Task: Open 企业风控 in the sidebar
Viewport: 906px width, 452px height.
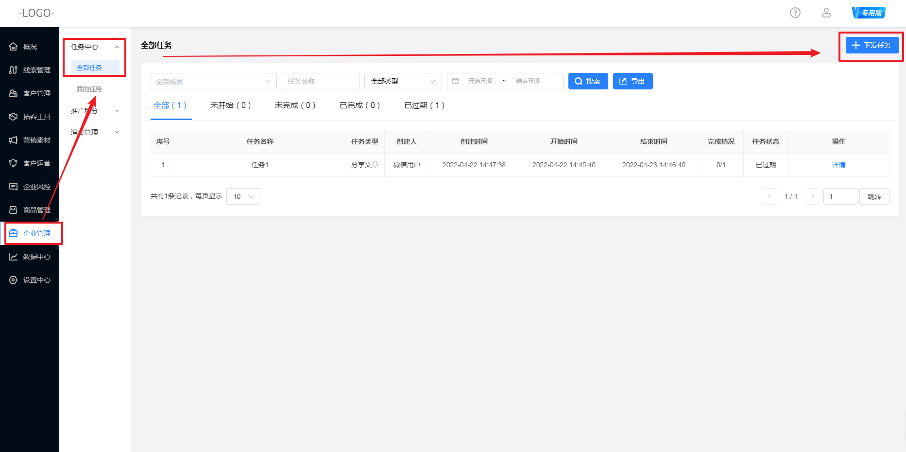Action: (30, 187)
